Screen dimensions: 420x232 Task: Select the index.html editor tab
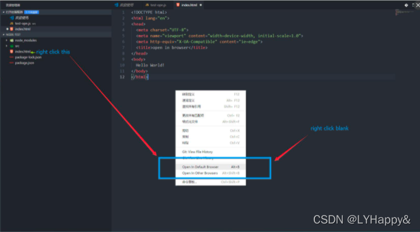[189, 5]
